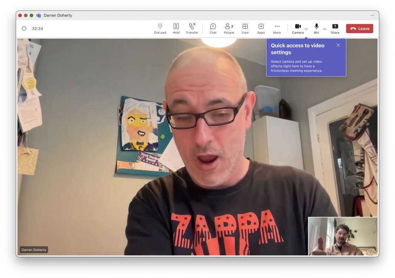Click the Teams app icon in title bar
This screenshot has width=395, height=278.
39,15
